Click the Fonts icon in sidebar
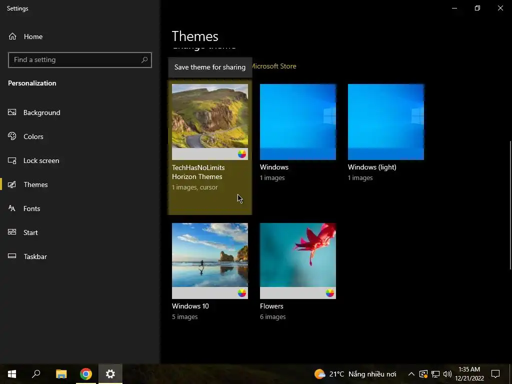This screenshot has height=384, width=512. pyautogui.click(x=12, y=208)
